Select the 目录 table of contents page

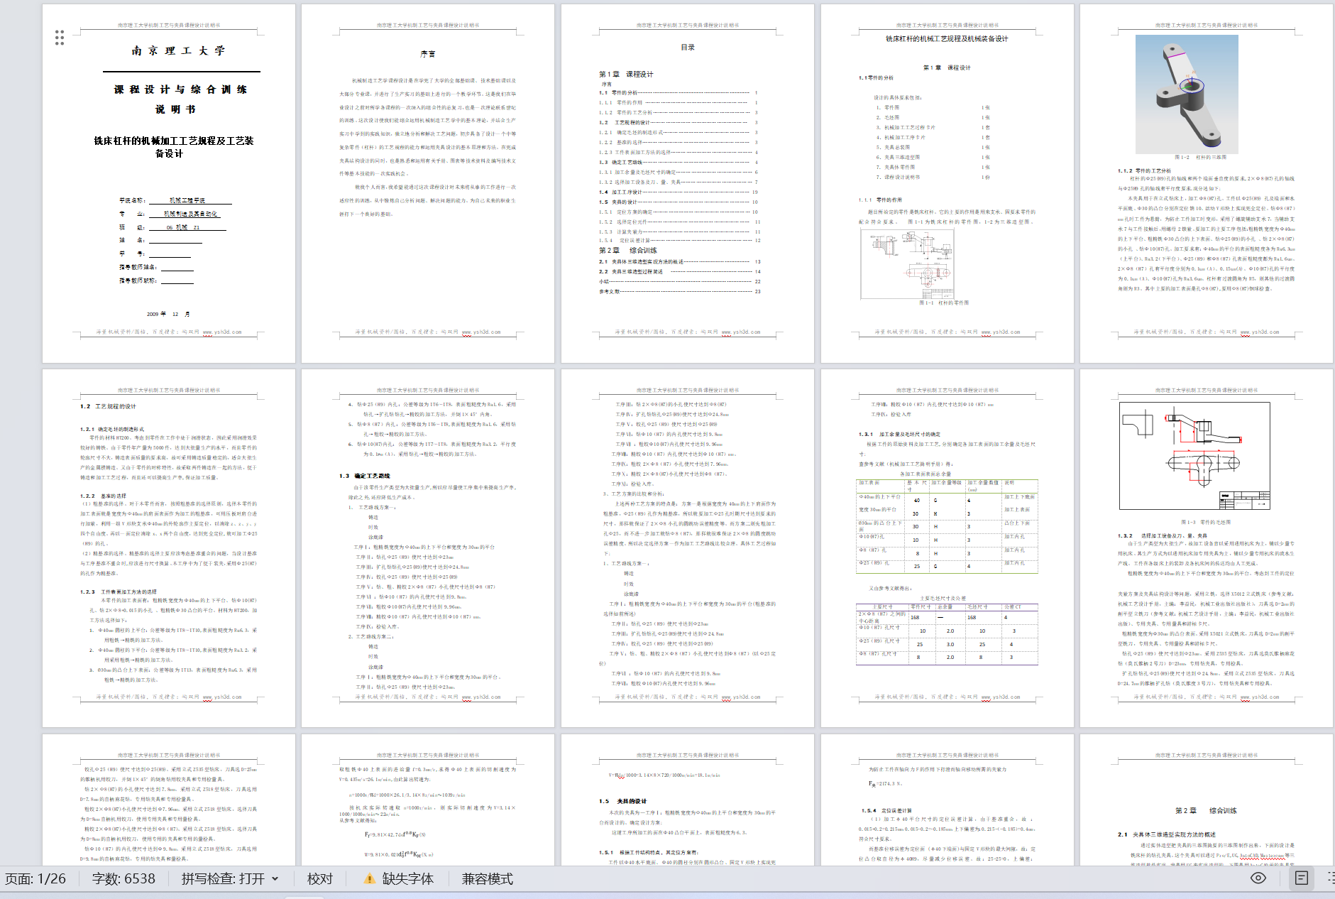(688, 184)
